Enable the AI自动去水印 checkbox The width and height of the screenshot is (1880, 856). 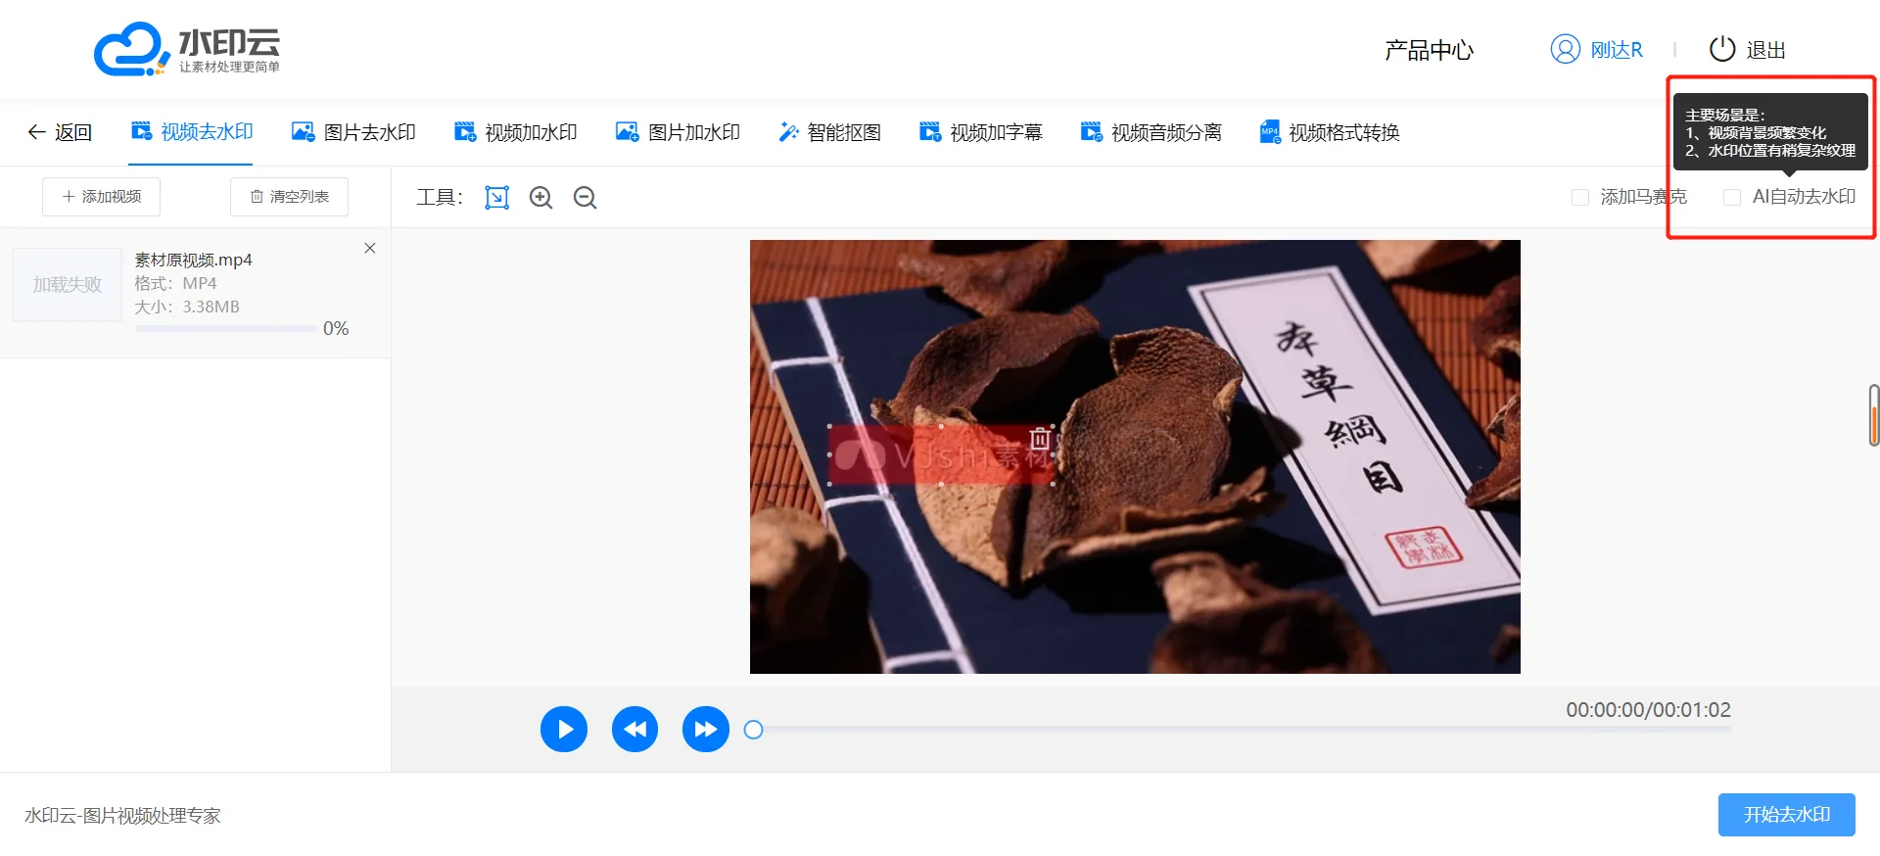(x=1731, y=197)
